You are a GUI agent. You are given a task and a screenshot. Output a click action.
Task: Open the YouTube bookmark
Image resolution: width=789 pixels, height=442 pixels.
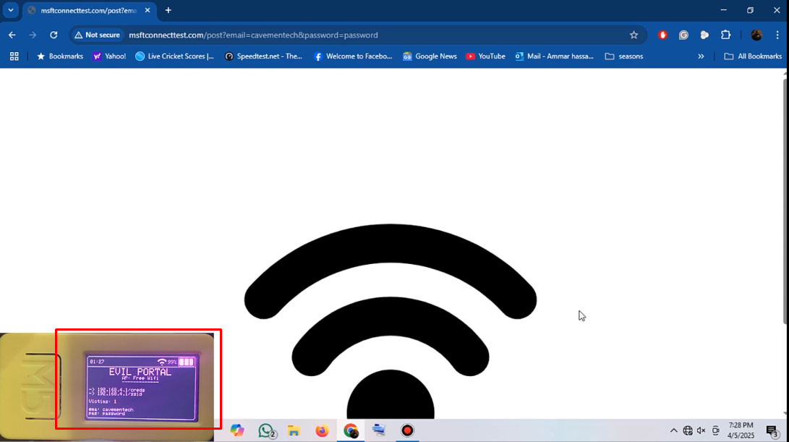[485, 56]
